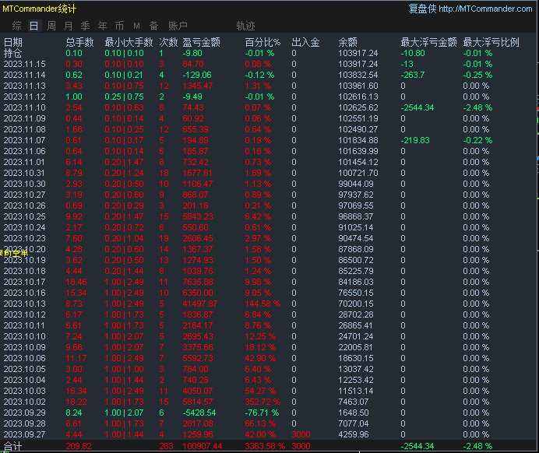Select the 2023.11.01 date row

24,162
